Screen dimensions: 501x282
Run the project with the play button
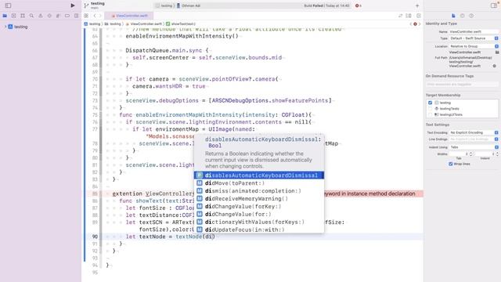(x=73, y=5)
